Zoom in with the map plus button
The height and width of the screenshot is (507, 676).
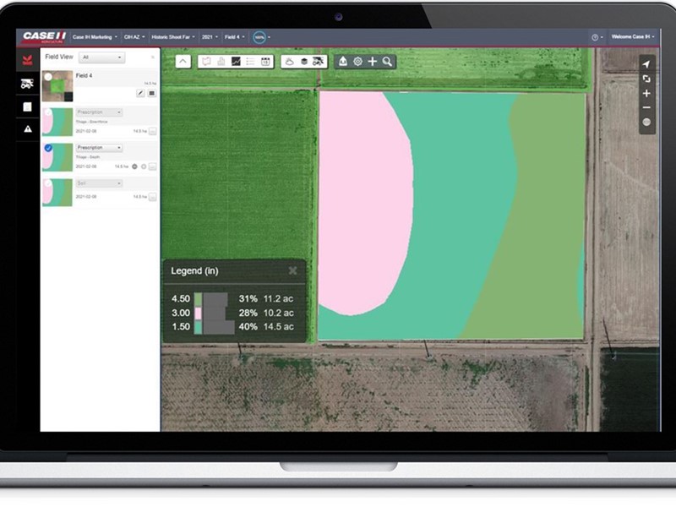pyautogui.click(x=646, y=93)
